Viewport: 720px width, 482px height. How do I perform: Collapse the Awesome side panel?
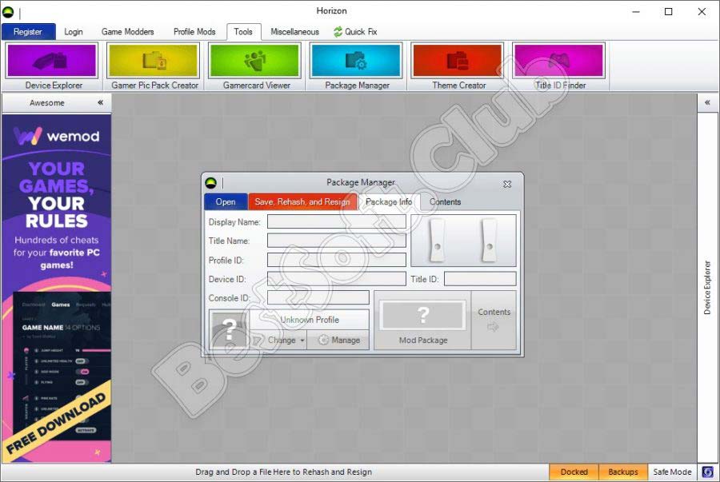coord(100,103)
